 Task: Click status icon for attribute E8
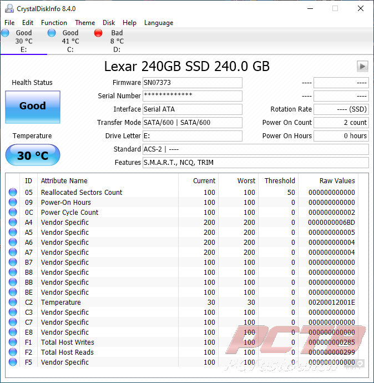pos(13,332)
